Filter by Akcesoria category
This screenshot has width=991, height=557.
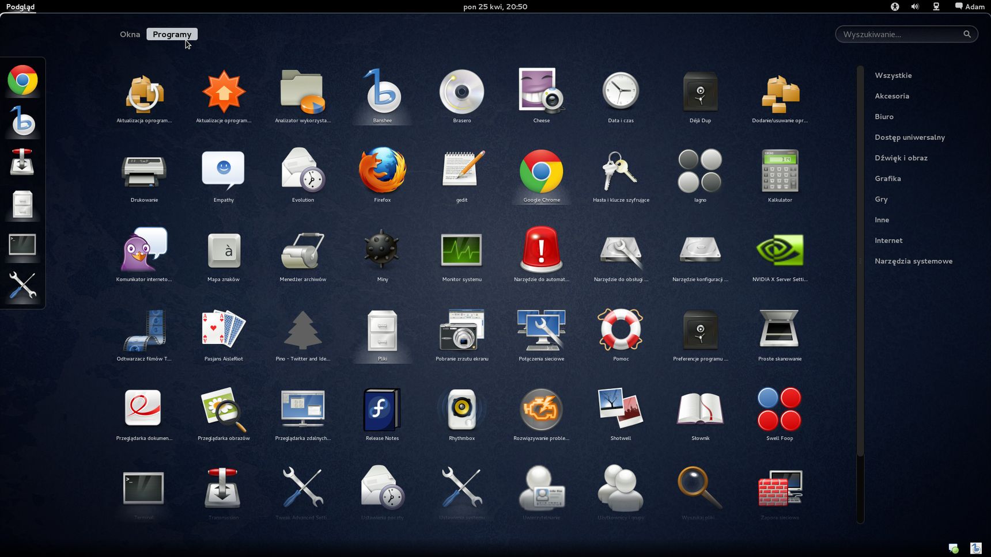coord(892,96)
